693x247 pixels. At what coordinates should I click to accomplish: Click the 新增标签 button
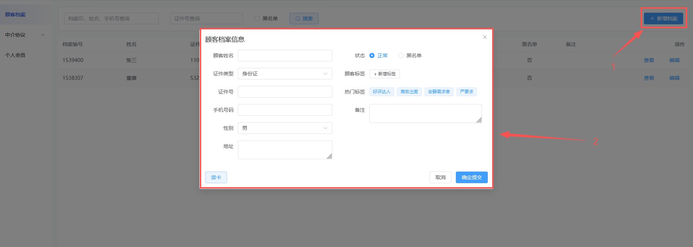point(385,74)
